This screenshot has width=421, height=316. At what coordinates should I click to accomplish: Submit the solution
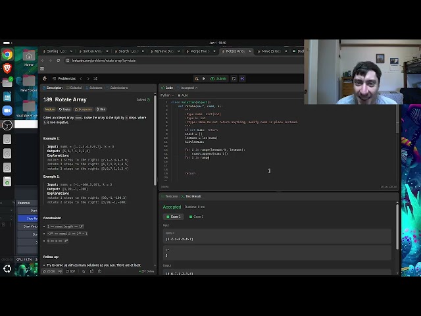click(x=218, y=78)
